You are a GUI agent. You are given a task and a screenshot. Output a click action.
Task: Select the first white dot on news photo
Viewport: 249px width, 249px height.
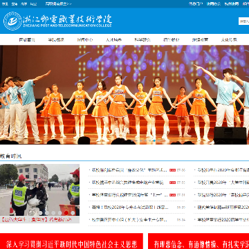41,213
